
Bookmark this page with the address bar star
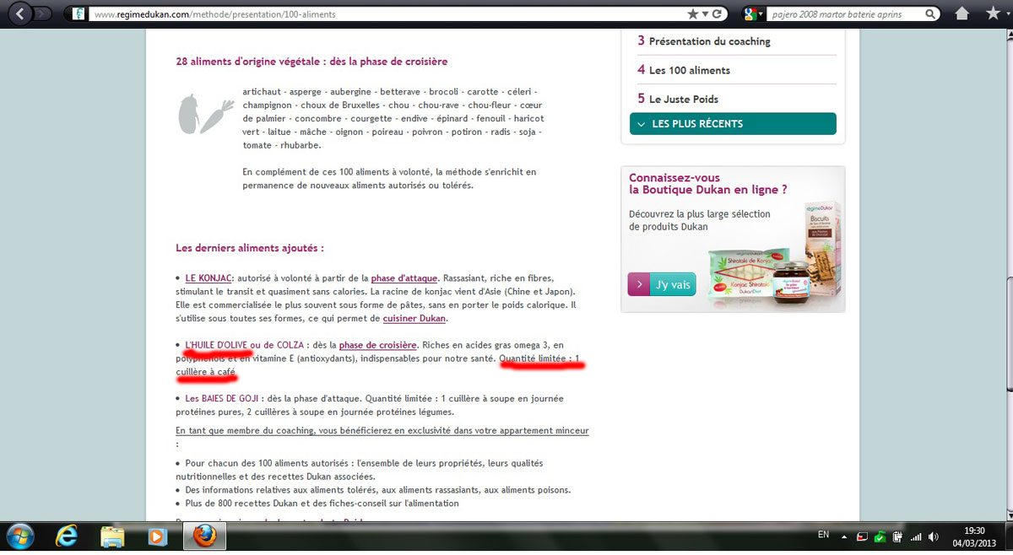click(x=693, y=14)
